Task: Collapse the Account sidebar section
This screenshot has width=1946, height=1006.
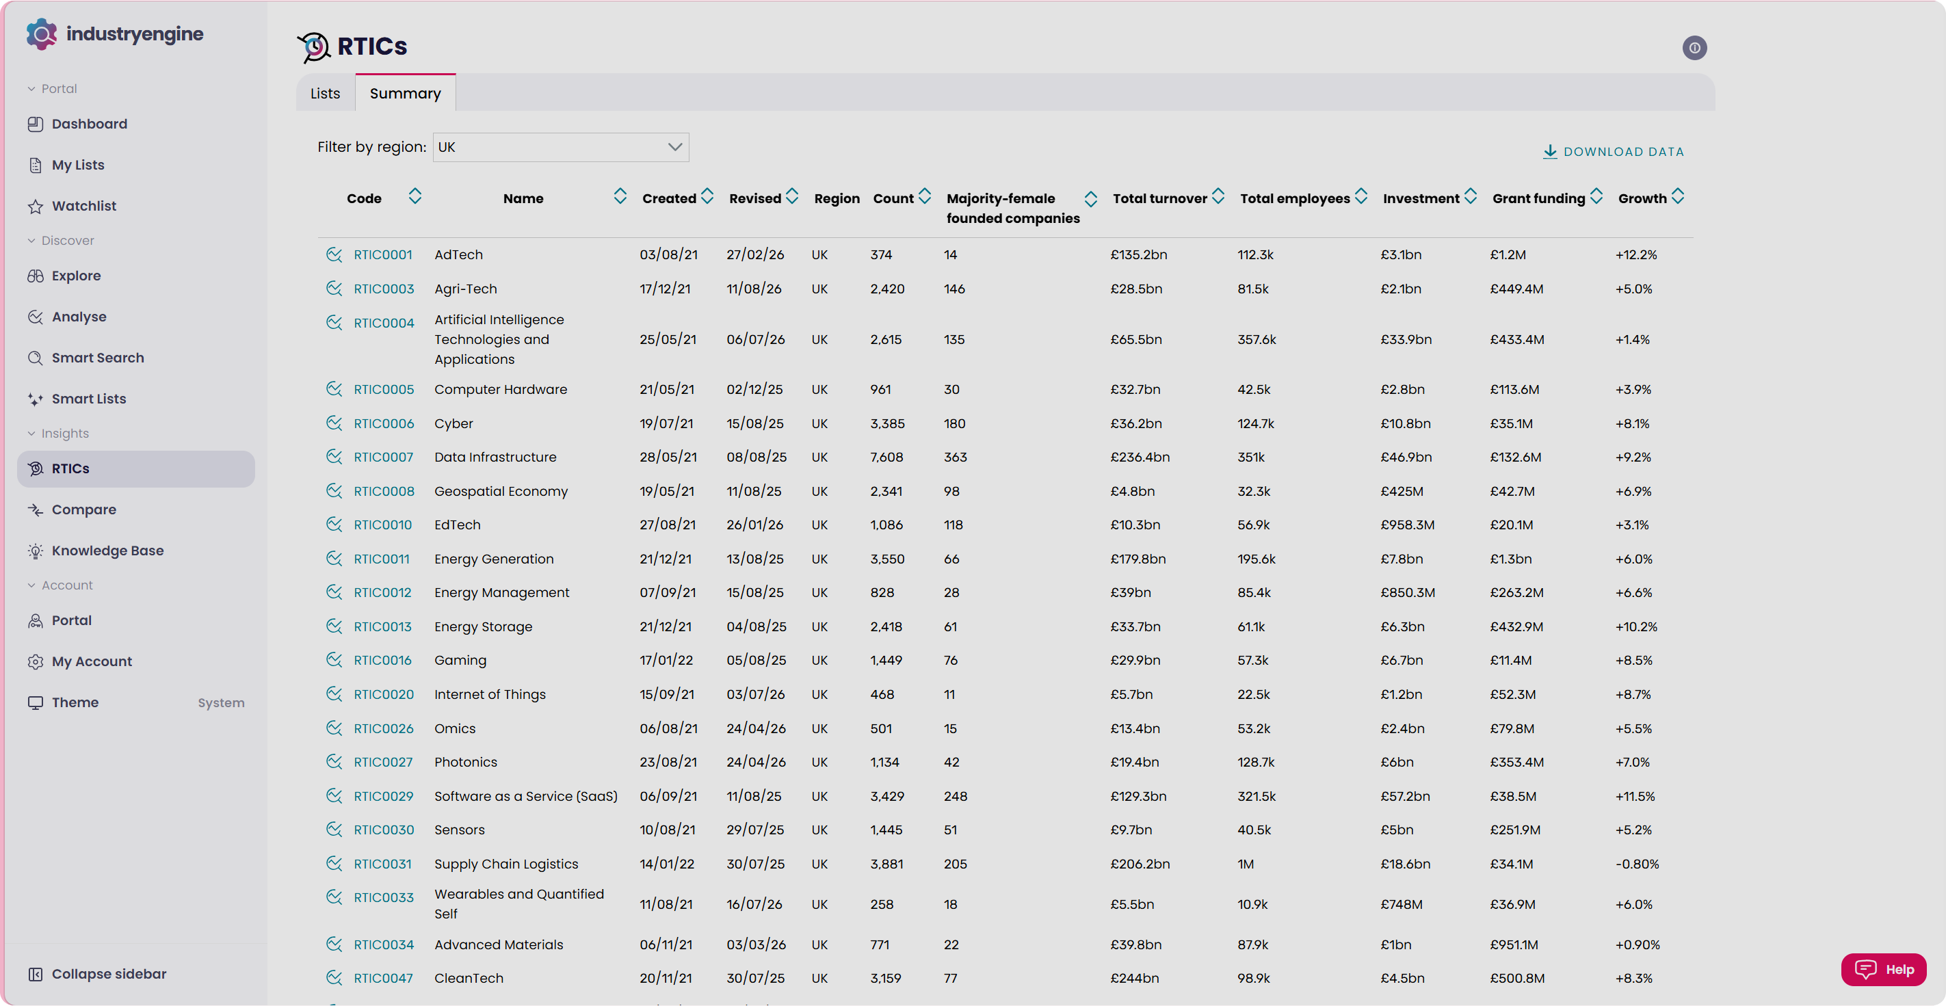Action: coord(60,585)
